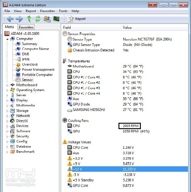Viewport: 191px width, 192px height.
Task: Click the Voltage Values warning icon
Action: pyautogui.click(x=65, y=142)
